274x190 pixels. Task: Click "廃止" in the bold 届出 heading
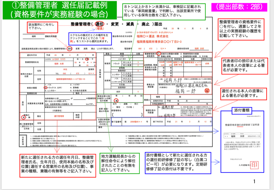point(145,24)
